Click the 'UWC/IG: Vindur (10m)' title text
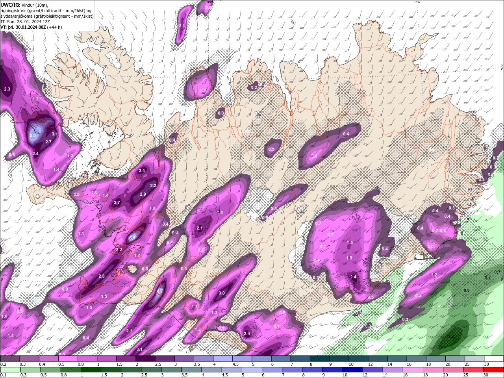504x378 pixels. tap(25, 5)
